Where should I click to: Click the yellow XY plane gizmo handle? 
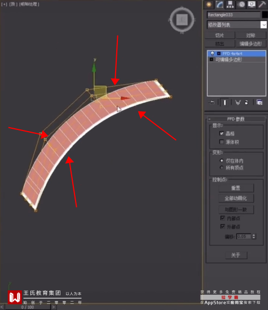[100, 91]
